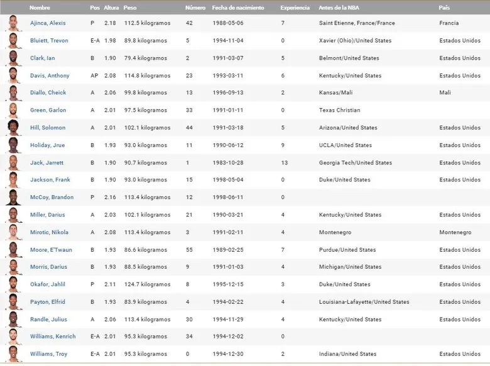Viewport: 490px width, 366px height.
Task: Click Brandon McCoy's headshot thumbnail
Action: (13, 198)
